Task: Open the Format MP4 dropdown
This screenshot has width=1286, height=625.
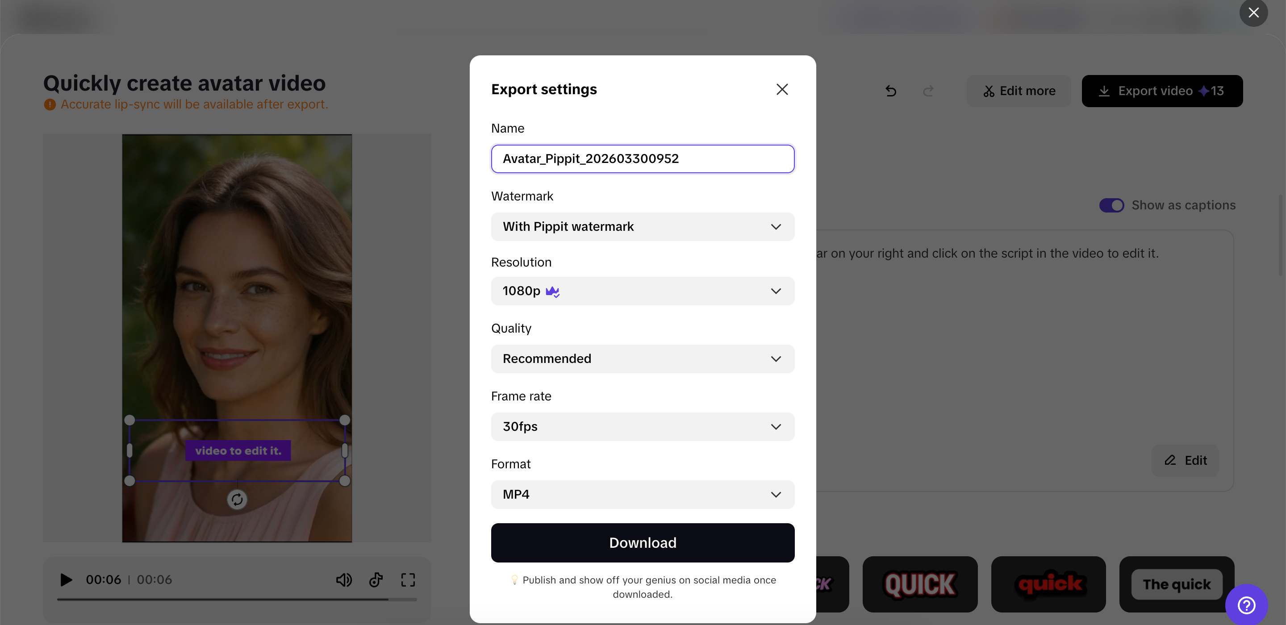Action: [x=643, y=495]
